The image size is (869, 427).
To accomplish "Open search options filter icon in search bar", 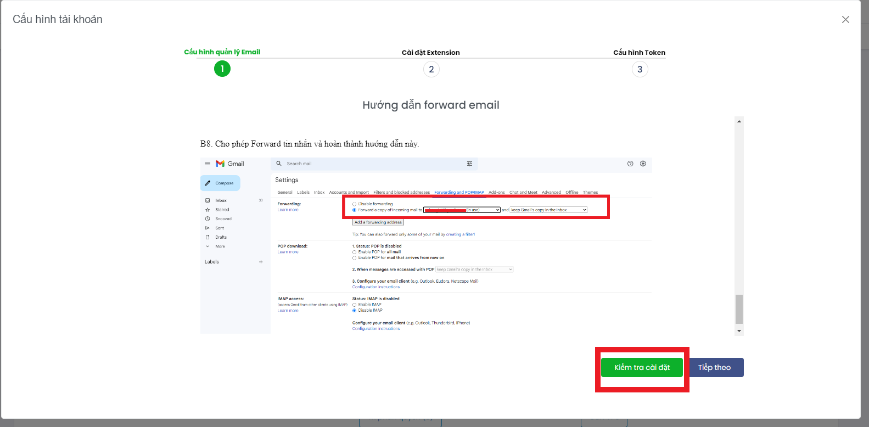I will tap(469, 164).
